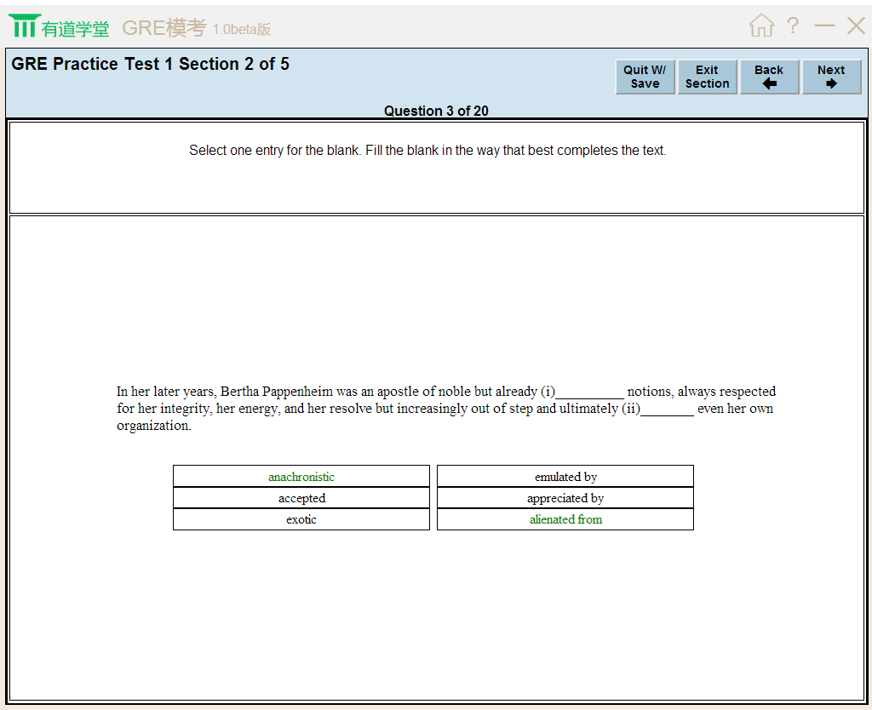
Task: Go Back to previous question
Action: point(769,77)
